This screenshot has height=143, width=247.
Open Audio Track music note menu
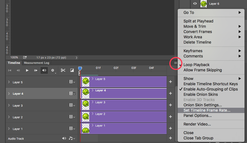(x=72, y=139)
